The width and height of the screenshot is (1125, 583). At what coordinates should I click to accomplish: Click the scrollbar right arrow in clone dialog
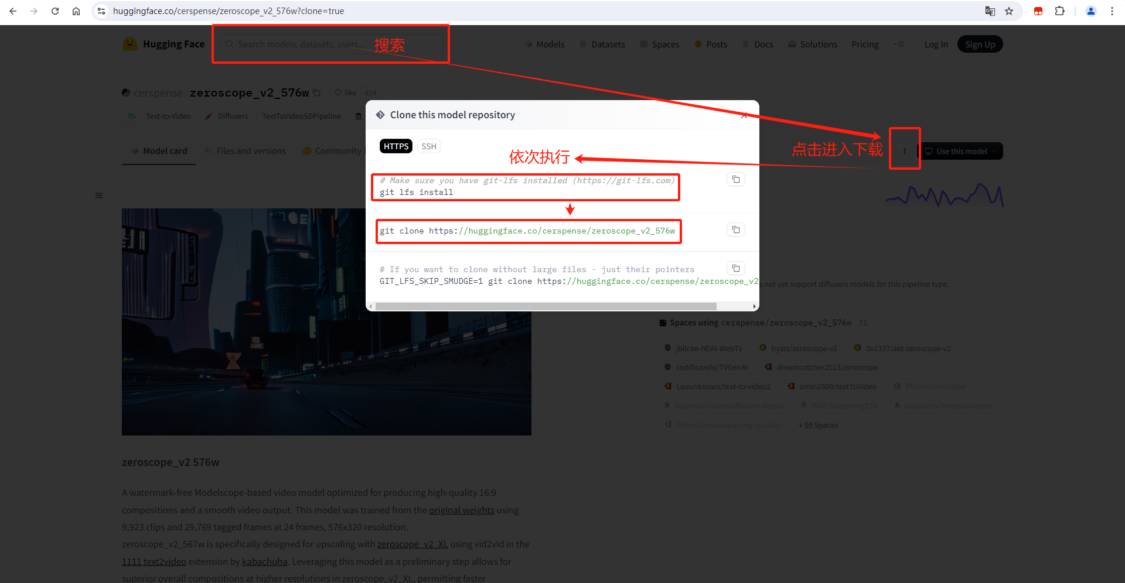click(754, 306)
